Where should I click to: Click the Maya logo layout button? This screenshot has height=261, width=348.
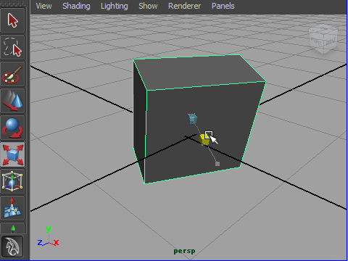[12, 246]
